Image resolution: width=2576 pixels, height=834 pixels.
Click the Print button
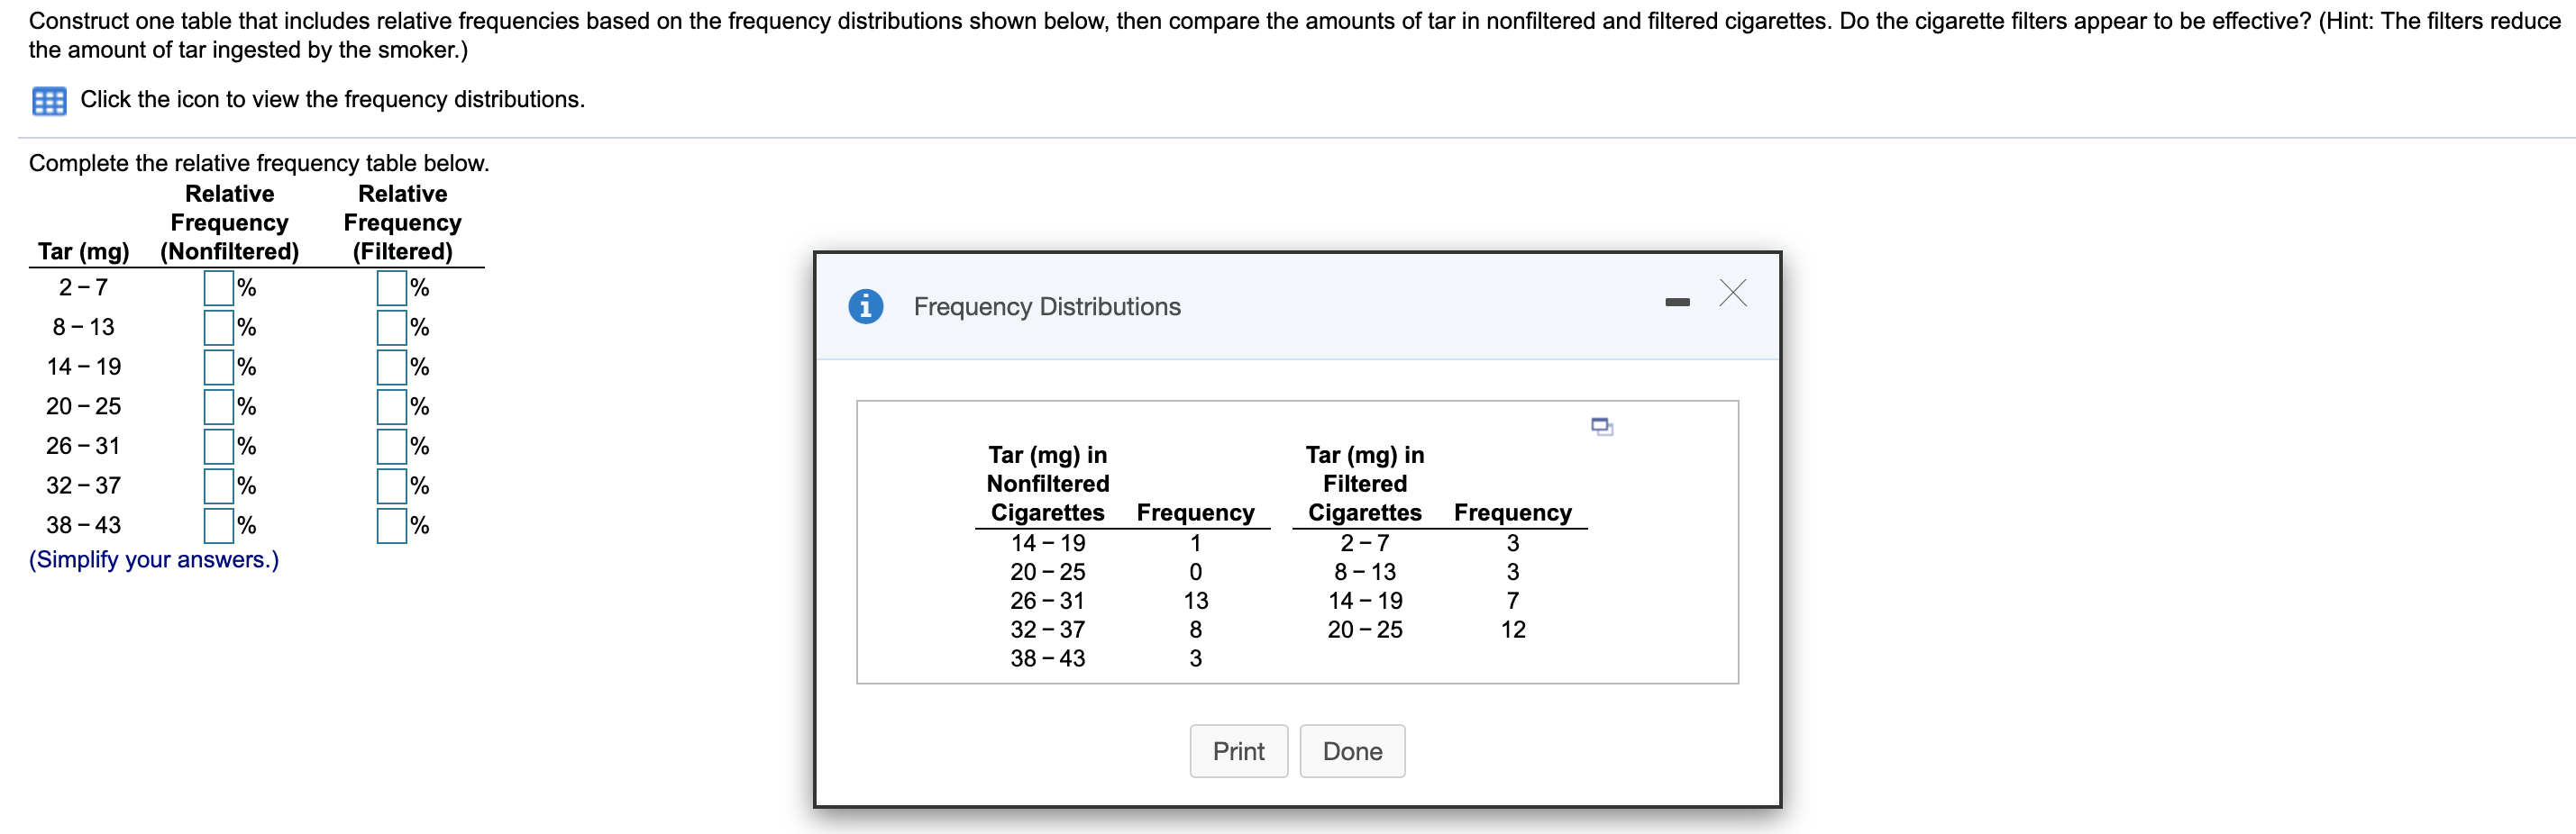1238,750
